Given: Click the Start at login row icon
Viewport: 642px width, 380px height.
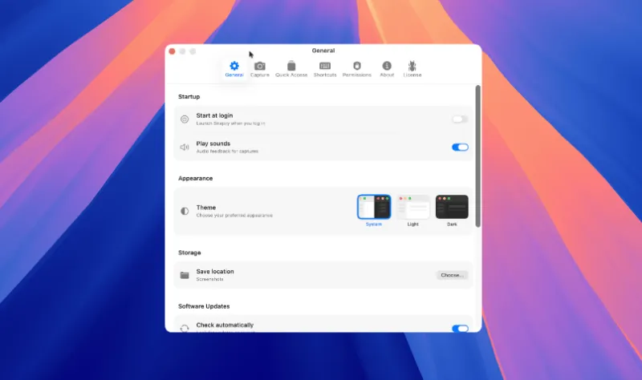Looking at the screenshot, I should point(185,119).
